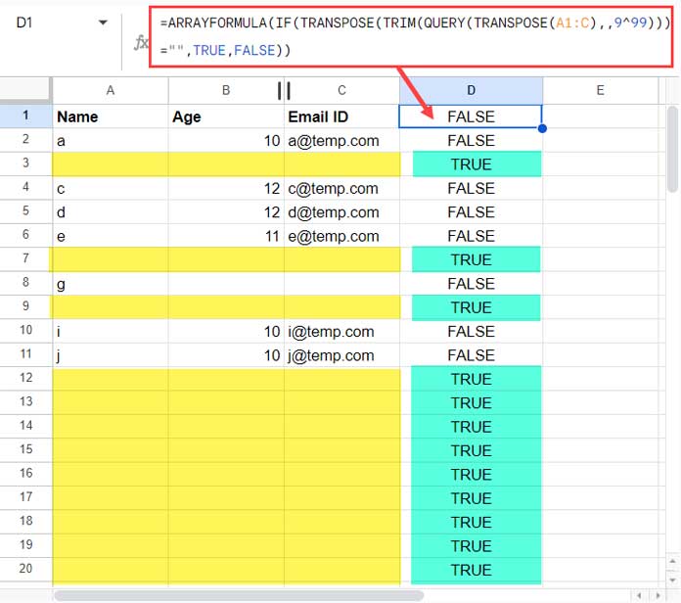Click the 'Email ID' header cell
681x603 pixels.
click(x=341, y=116)
